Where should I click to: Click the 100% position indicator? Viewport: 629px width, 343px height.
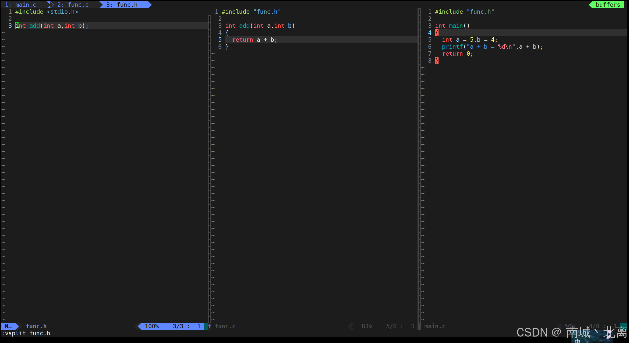tap(152, 326)
